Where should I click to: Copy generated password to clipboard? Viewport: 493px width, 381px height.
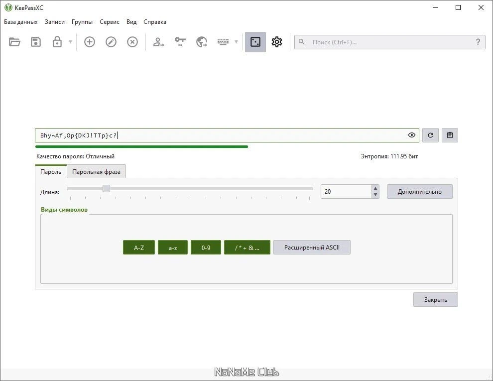450,135
